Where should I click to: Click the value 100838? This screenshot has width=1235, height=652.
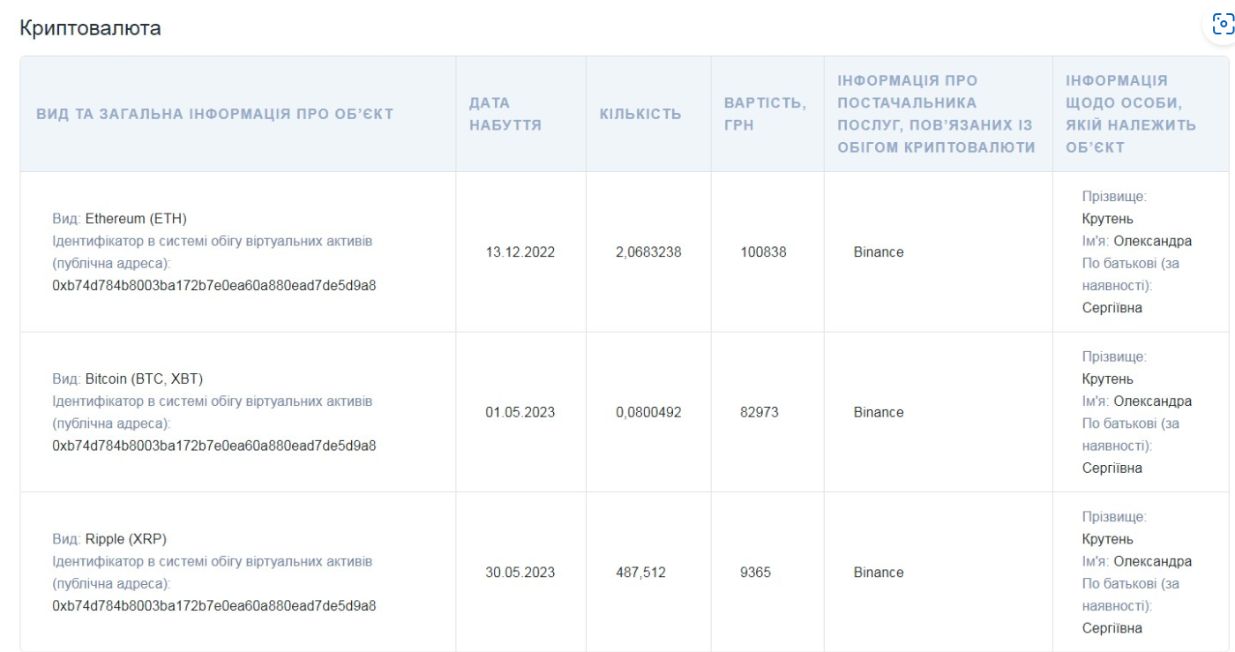coord(763,252)
